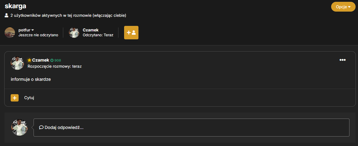Click the yellow plus multiquote icon

(x=15, y=98)
